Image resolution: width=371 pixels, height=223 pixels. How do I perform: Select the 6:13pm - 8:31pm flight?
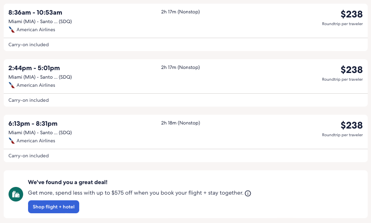[33, 124]
